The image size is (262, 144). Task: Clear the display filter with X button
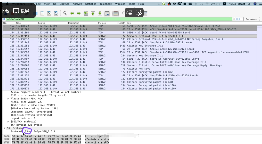click(234, 19)
